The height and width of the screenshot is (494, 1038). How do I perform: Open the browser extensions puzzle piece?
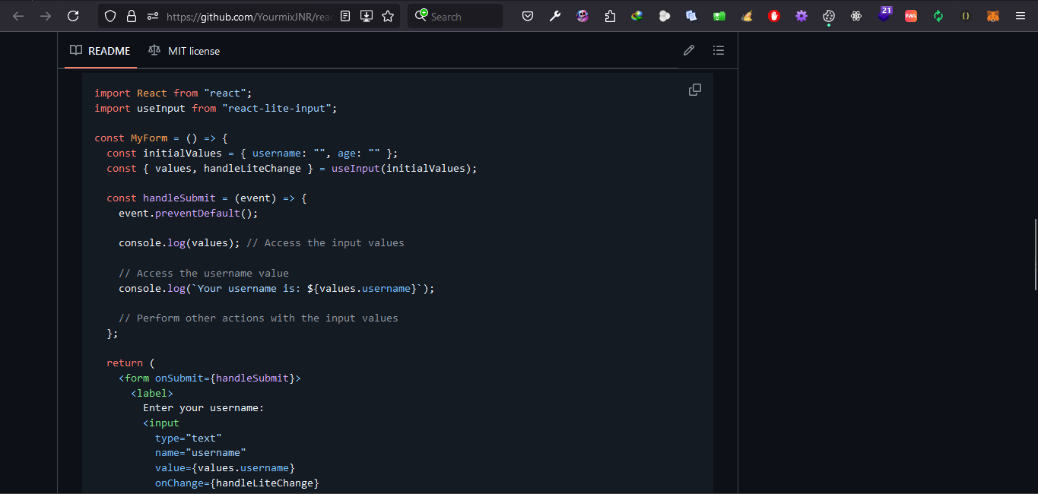tap(610, 15)
